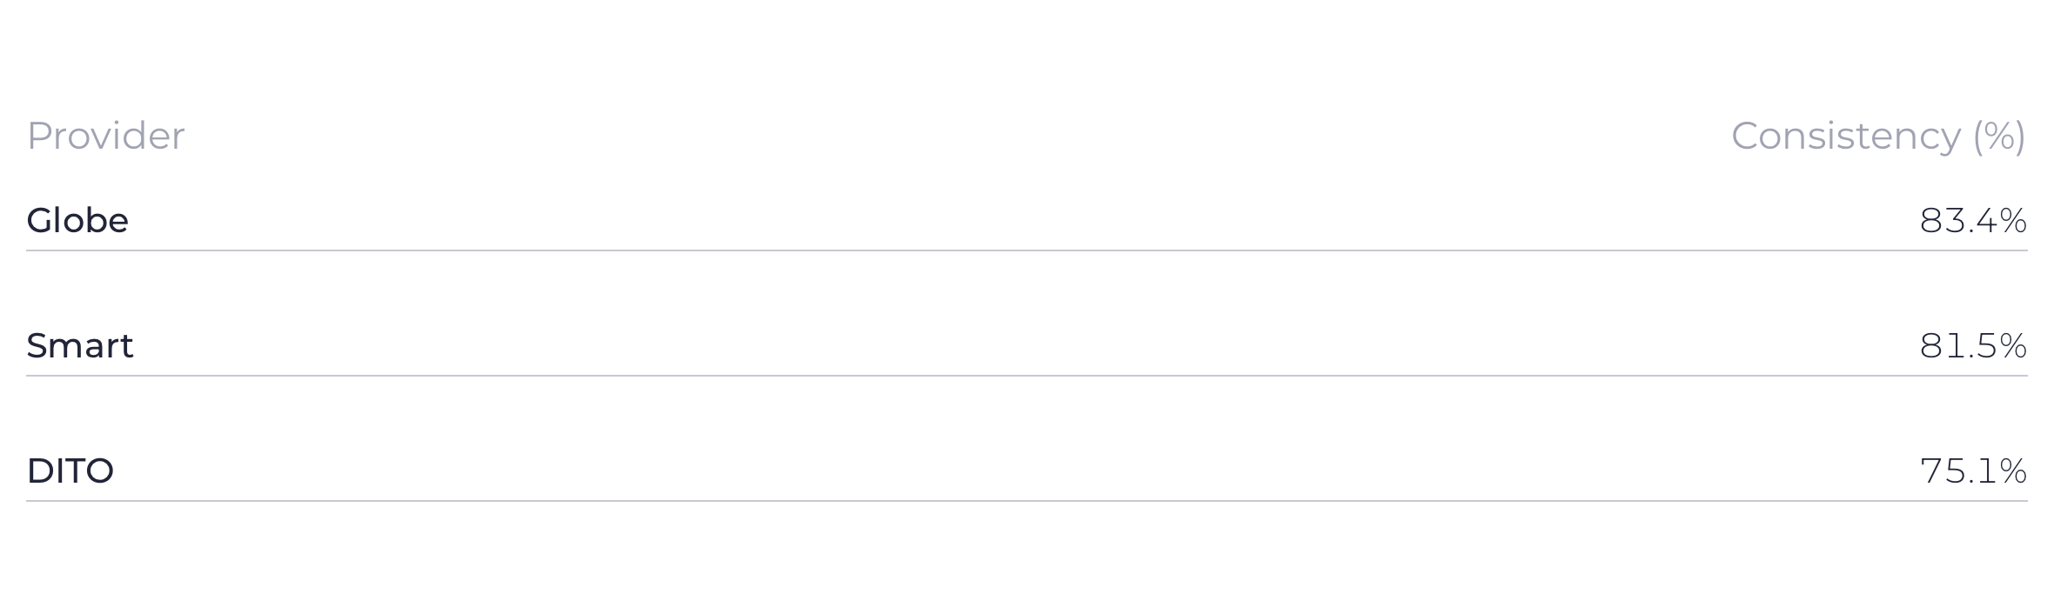Click the divider line under Smart row
Image resolution: width=2054 pixels, height=614 pixels.
[1027, 376]
